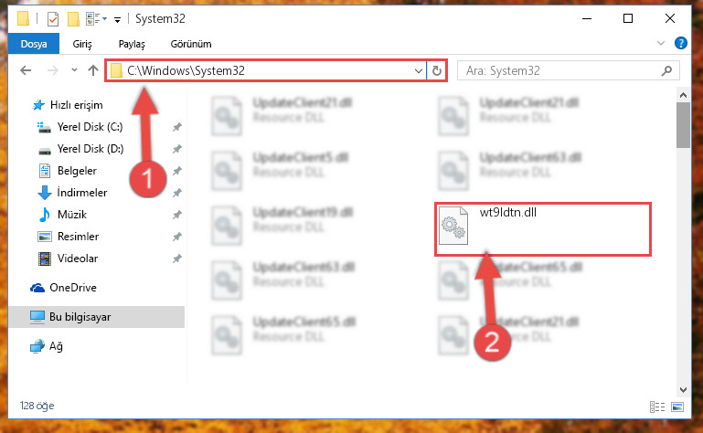Image resolution: width=703 pixels, height=433 pixels.
Task: Click the Properties quick access toolbar icon
Action: [53, 19]
